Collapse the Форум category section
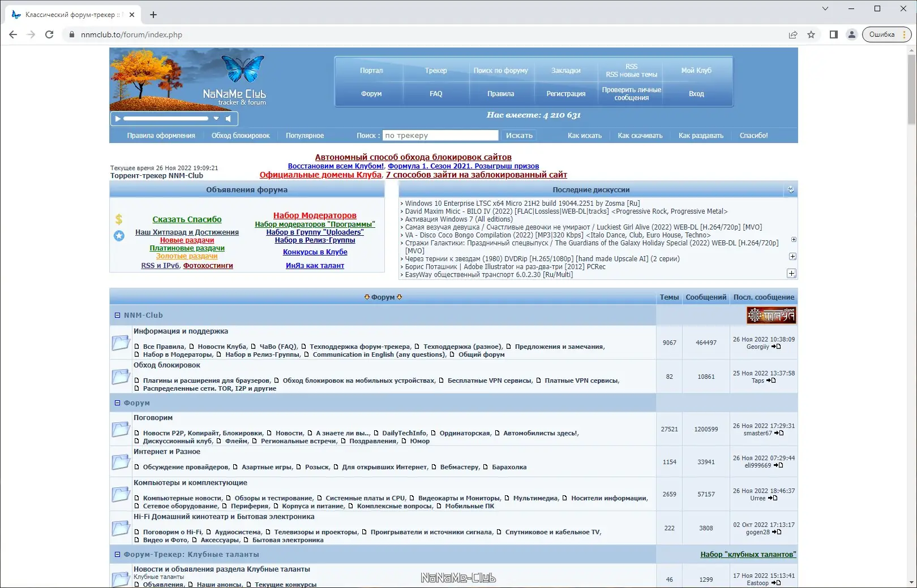The height and width of the screenshot is (588, 917). (x=118, y=403)
